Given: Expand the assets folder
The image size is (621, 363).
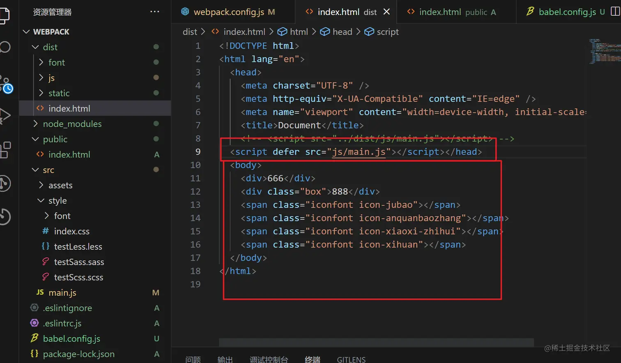Looking at the screenshot, I should point(41,185).
